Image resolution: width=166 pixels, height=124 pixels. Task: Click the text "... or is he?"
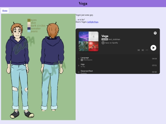[80, 20]
